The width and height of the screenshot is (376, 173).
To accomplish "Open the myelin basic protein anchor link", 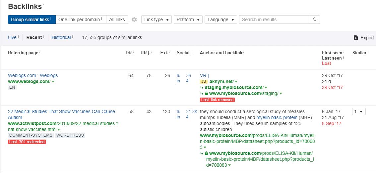I will (277, 117).
